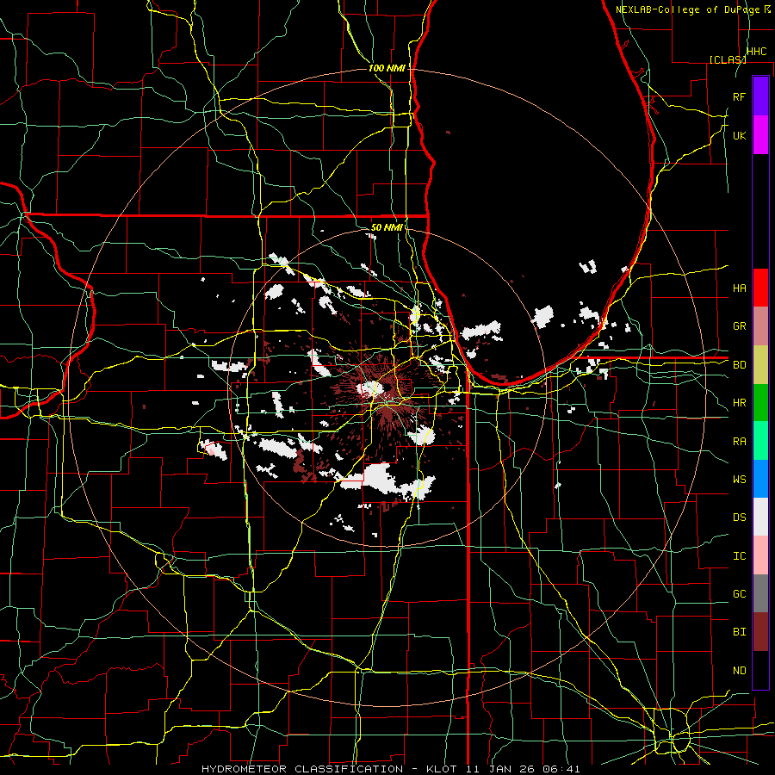Select the light pink IC legend swatch
Viewport: 775px width, 775px height.
point(760,555)
